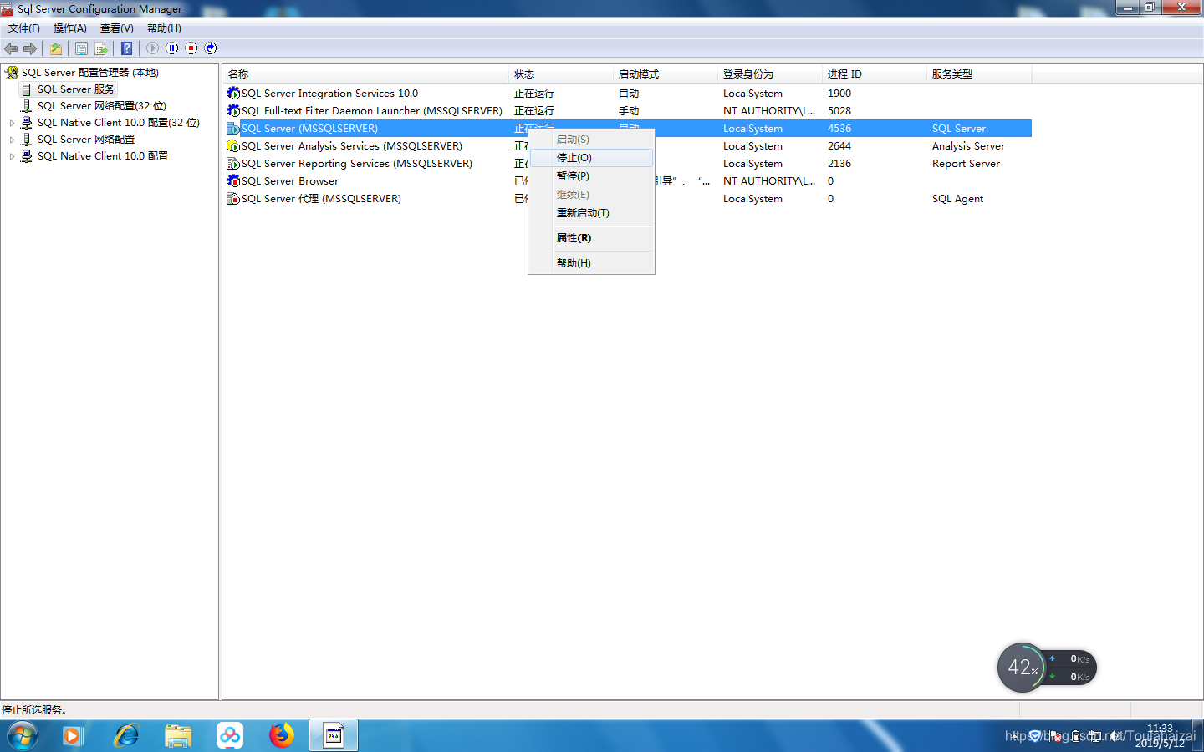The height and width of the screenshot is (752, 1204).
Task: Click the SQL Server 网络配置(32 位) icon
Action: pyautogui.click(x=27, y=106)
